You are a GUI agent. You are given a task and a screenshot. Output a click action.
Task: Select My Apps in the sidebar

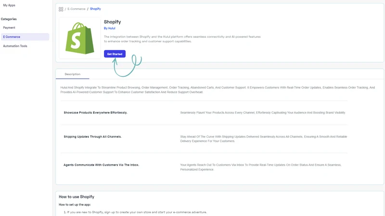(x=9, y=5)
